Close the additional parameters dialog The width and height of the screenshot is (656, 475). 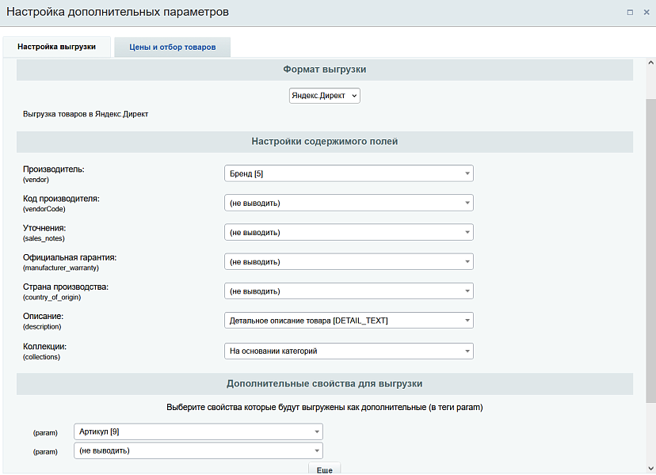pyautogui.click(x=644, y=13)
